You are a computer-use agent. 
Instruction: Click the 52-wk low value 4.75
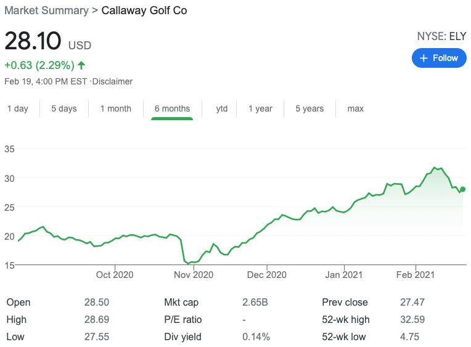[x=409, y=337]
